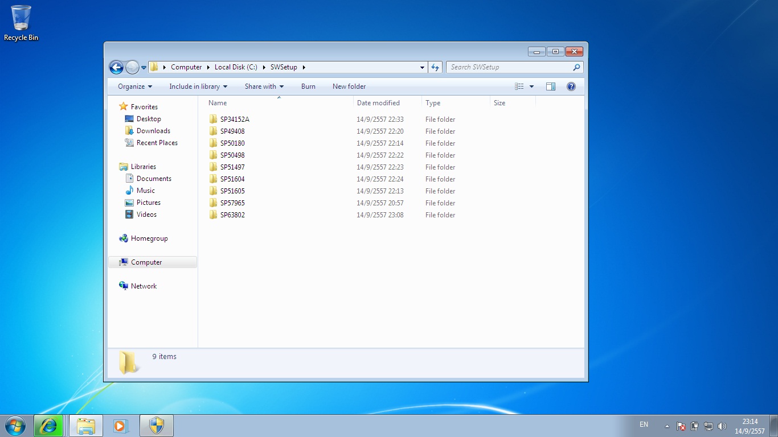The height and width of the screenshot is (437, 778).
Task: Click the date 14/9/2557 23:08
Action: coord(380,215)
